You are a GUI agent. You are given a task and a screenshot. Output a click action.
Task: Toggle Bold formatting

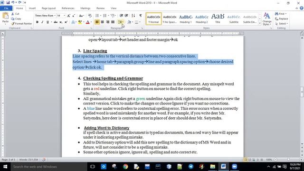click(37, 22)
